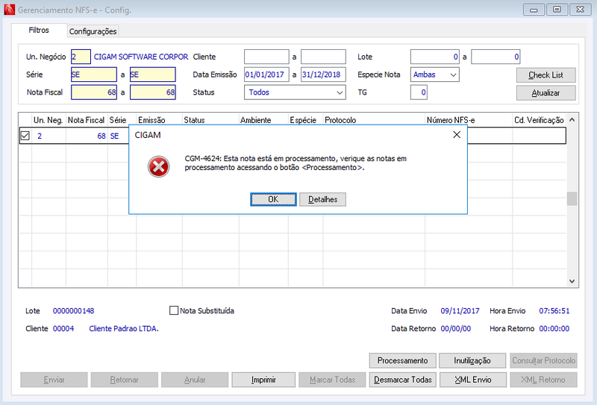Close the Gerenciamento NFS-e window
Screen dimensions: 597x405
pos(581,10)
